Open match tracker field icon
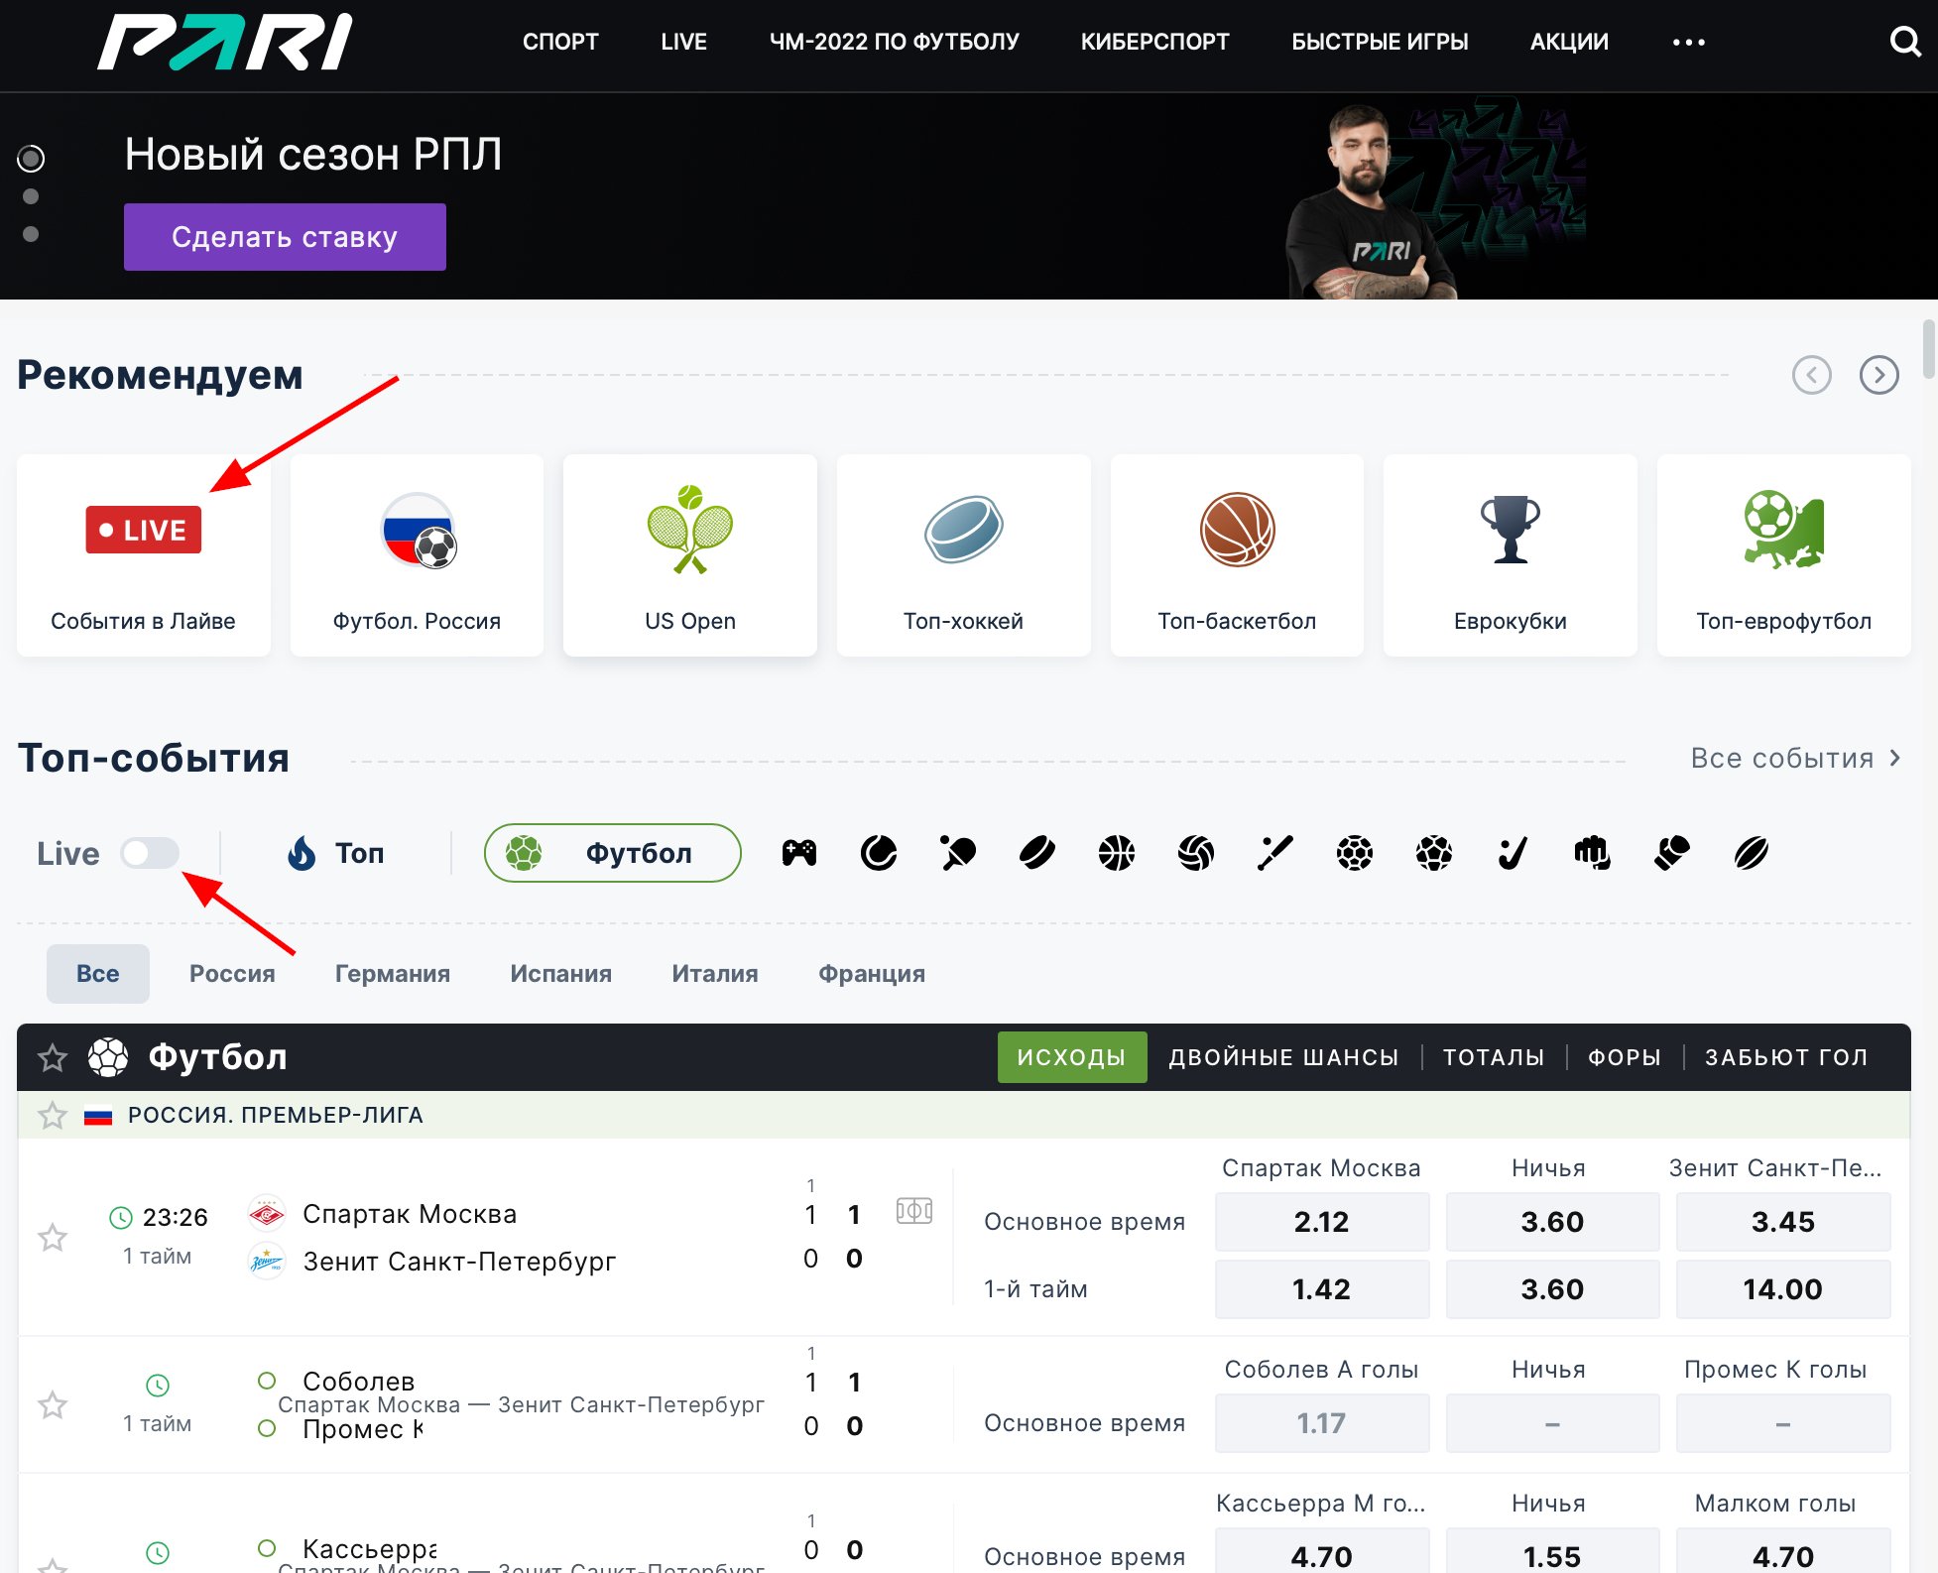Screen dimensions: 1938x1573 [913, 1211]
